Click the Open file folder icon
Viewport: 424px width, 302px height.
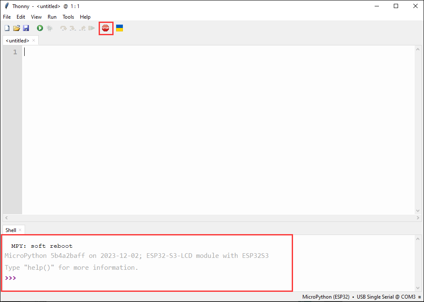coord(16,28)
